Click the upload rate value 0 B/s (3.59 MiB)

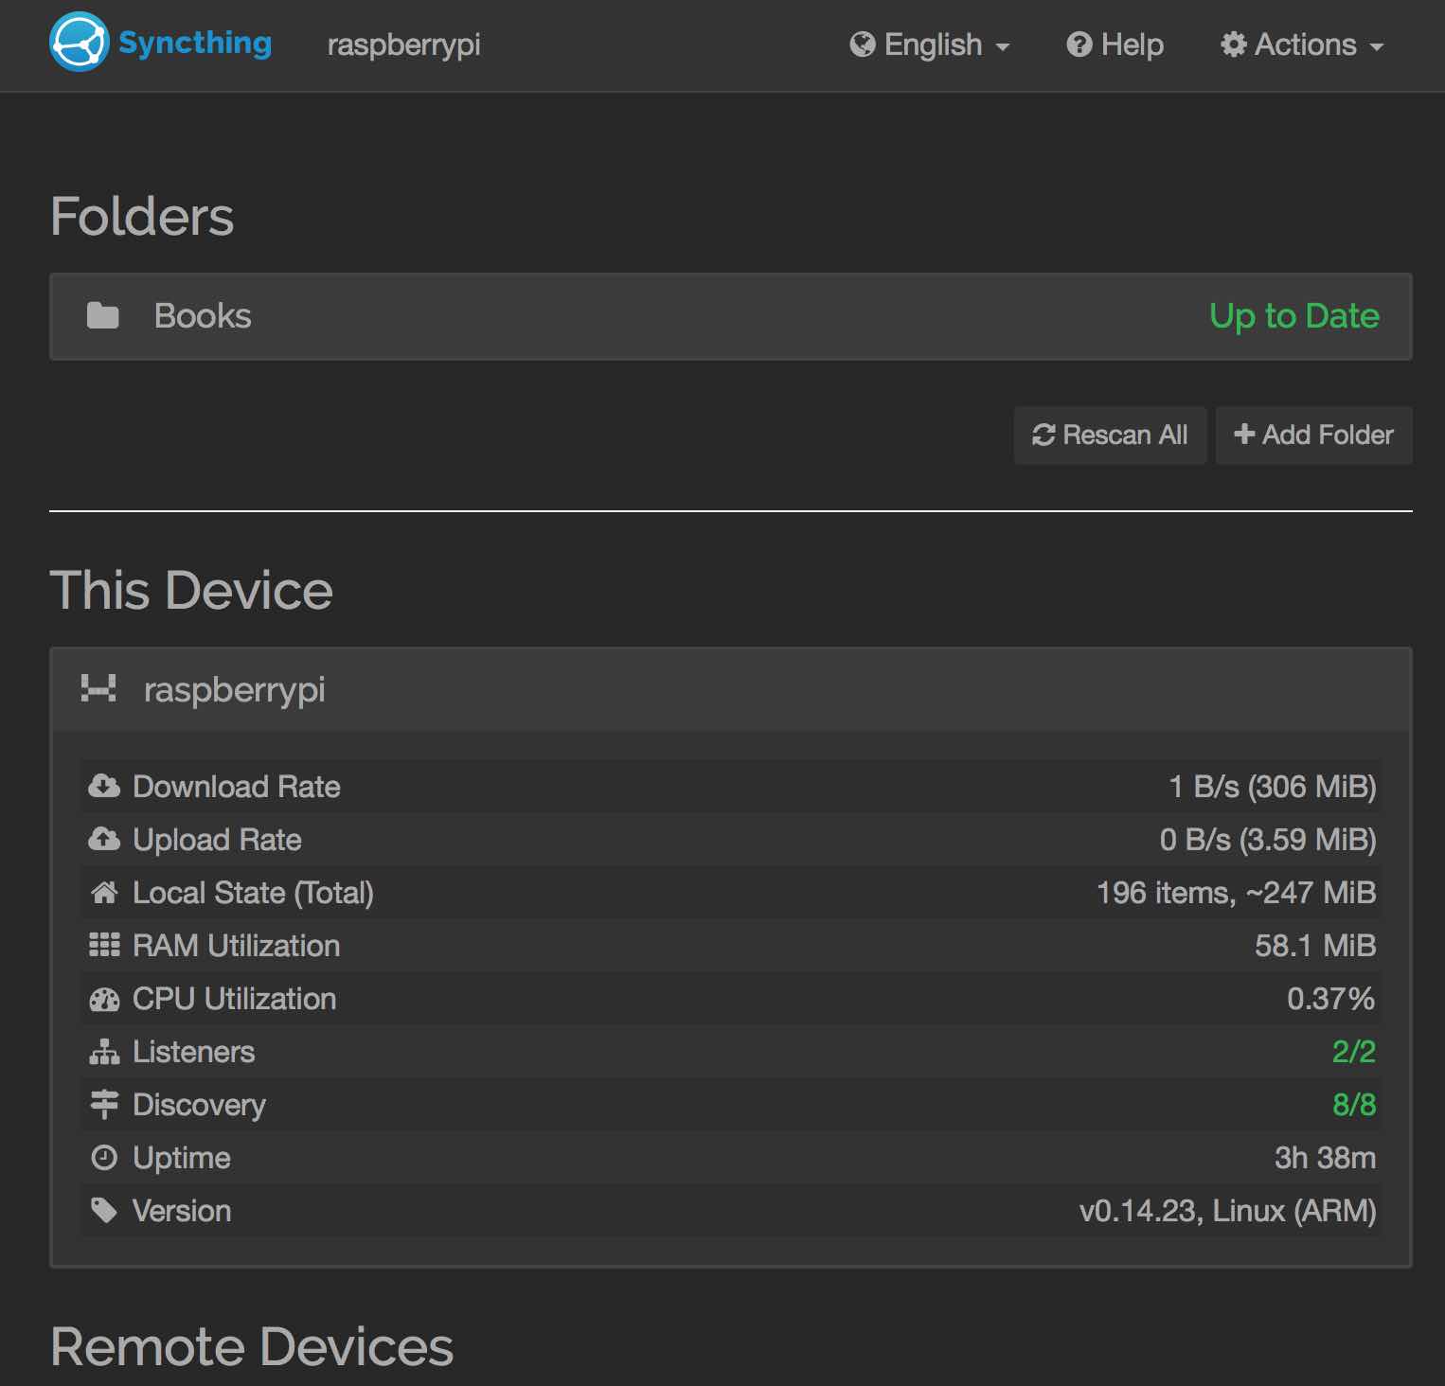1268,840
